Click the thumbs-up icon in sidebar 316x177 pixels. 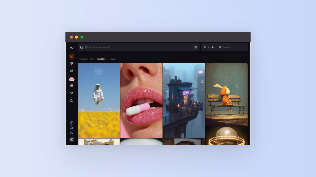tap(72, 100)
